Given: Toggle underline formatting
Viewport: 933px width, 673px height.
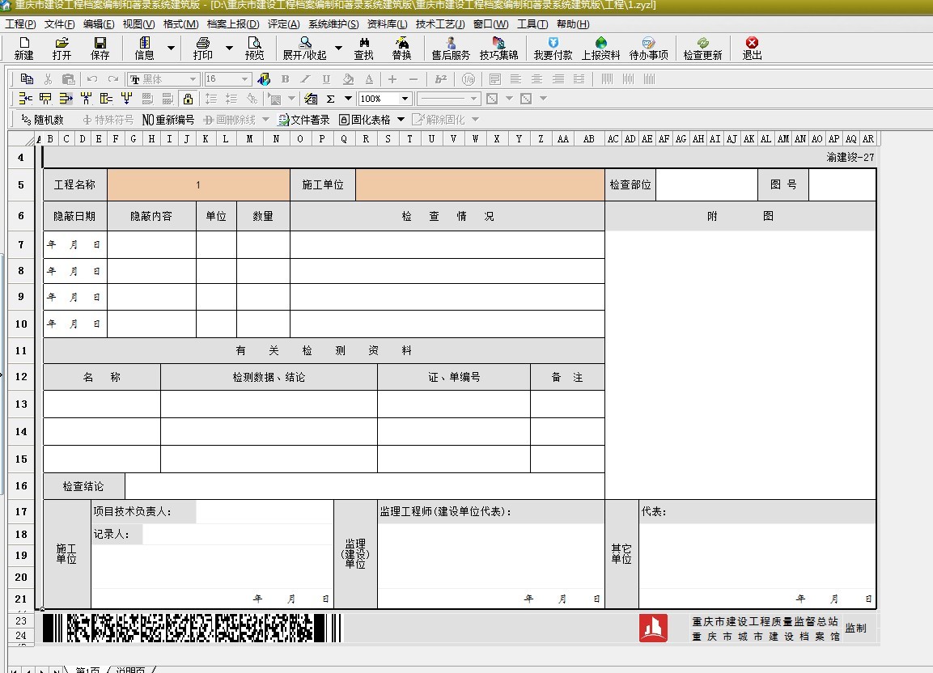Looking at the screenshot, I should pos(324,78).
